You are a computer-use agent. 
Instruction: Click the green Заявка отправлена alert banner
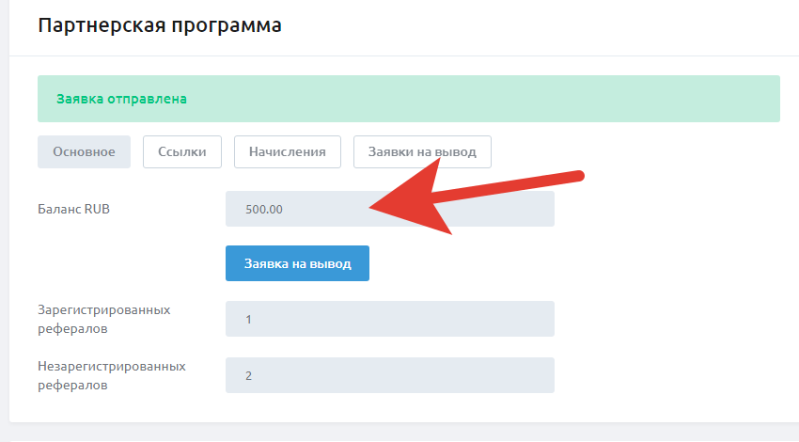pos(409,99)
